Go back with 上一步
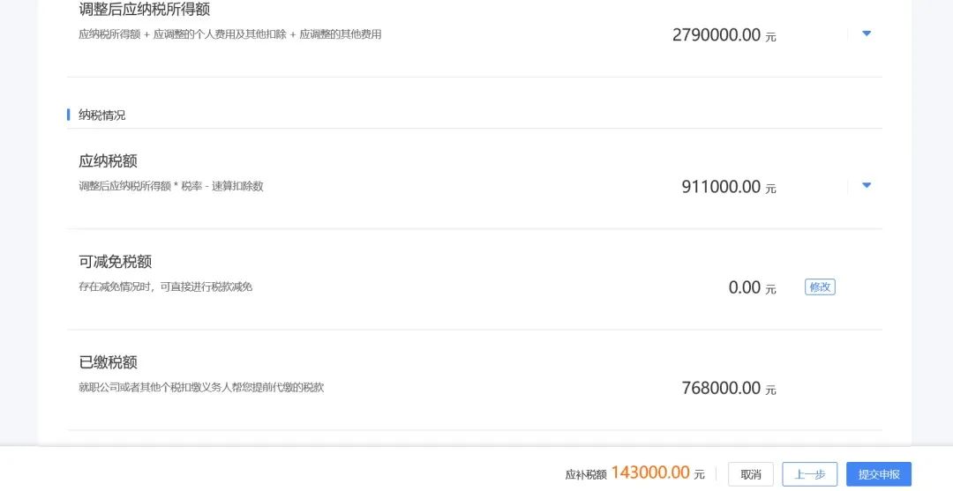This screenshot has width=953, height=491. [x=809, y=474]
